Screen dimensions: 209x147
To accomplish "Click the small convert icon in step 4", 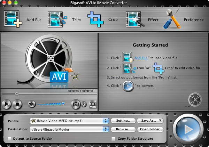I will pos(128,86).
